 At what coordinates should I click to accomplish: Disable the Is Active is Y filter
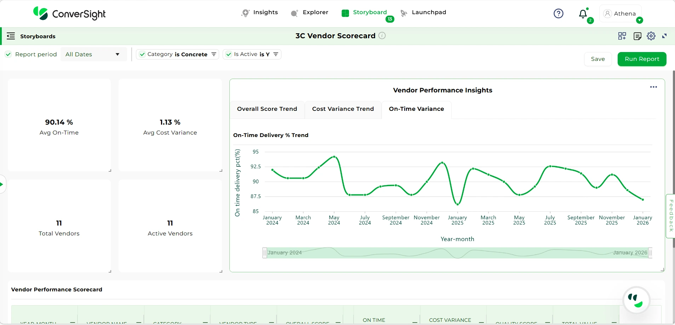[x=229, y=54]
